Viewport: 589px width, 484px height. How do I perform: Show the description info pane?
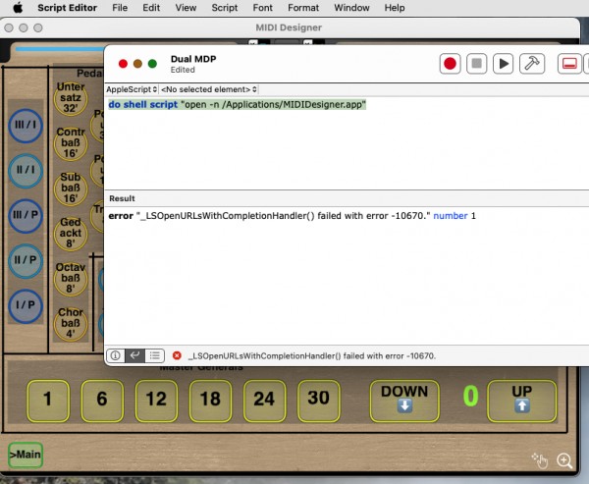(x=115, y=355)
